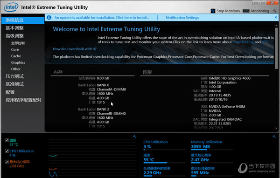Image resolution: width=280 pixels, height=178 pixels.
Task: Click Intel(R) HD Graphics 4600 name
Action: [230, 78]
